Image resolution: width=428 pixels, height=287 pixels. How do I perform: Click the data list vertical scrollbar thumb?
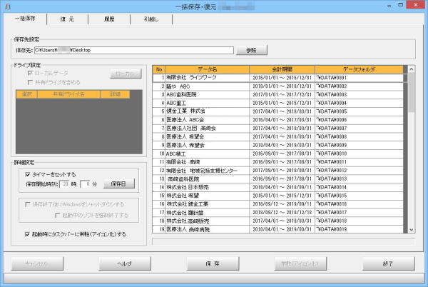click(x=412, y=92)
